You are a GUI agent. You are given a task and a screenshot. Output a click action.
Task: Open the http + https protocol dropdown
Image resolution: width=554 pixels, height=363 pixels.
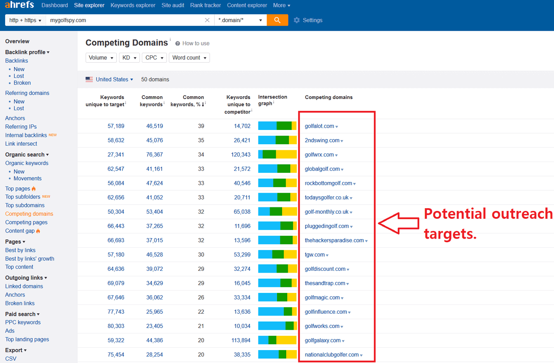pos(25,20)
